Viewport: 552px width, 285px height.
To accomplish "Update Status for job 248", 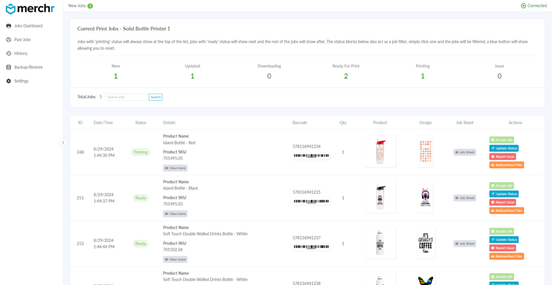I will click(x=504, y=148).
